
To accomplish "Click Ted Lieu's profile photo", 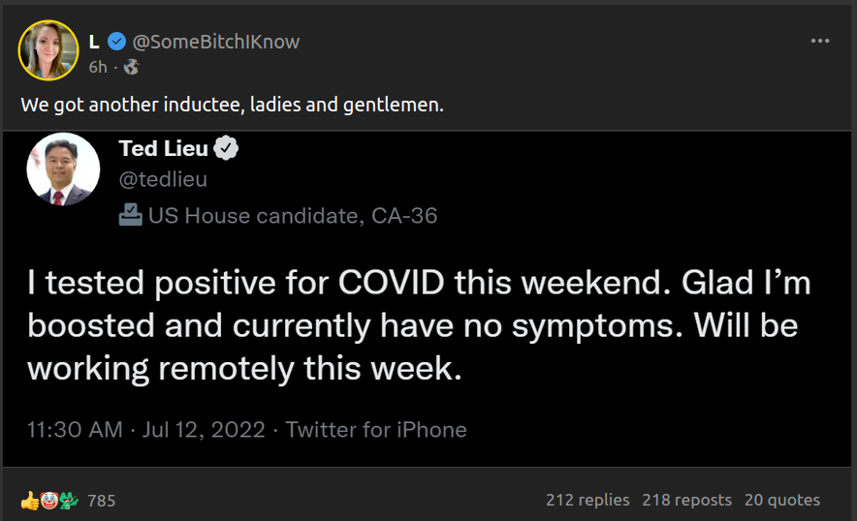I will point(64,169).
